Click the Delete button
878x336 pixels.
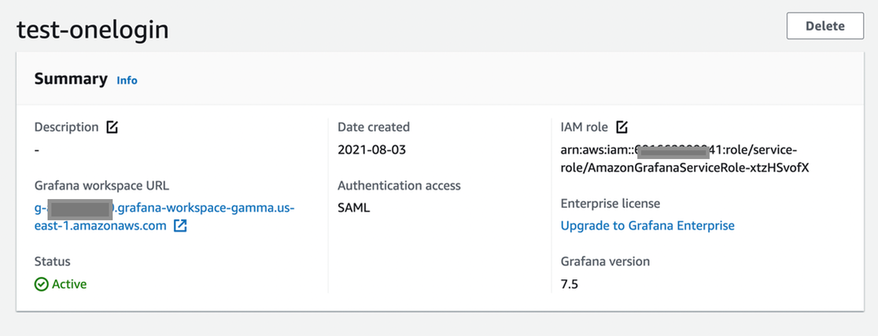[825, 26]
